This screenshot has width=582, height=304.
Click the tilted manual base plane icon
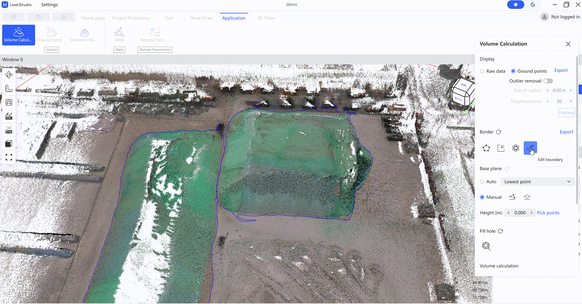(512, 197)
